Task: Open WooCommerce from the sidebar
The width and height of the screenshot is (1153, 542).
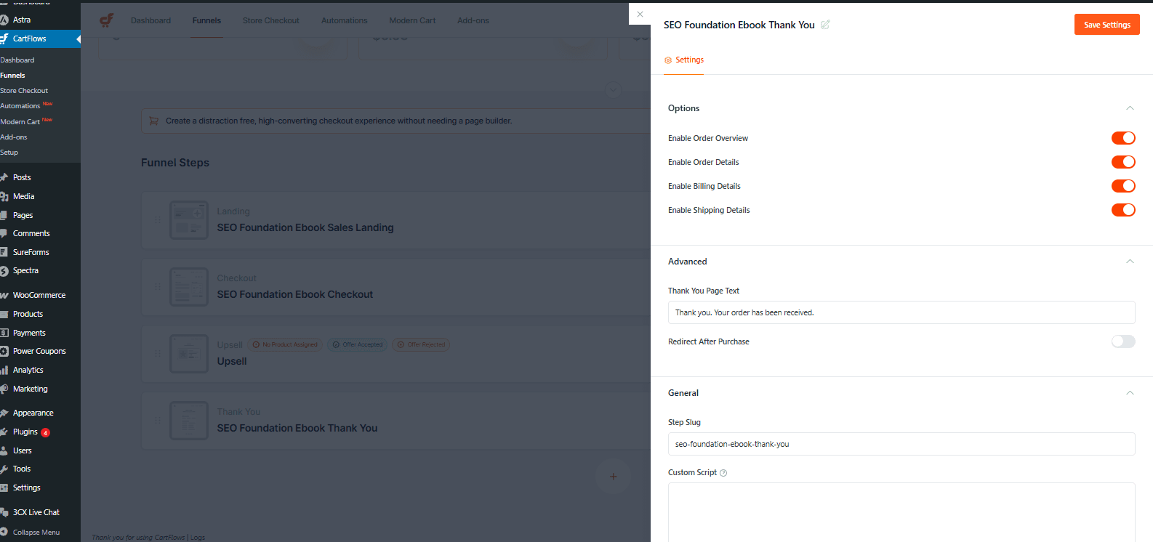Action: coord(39,295)
